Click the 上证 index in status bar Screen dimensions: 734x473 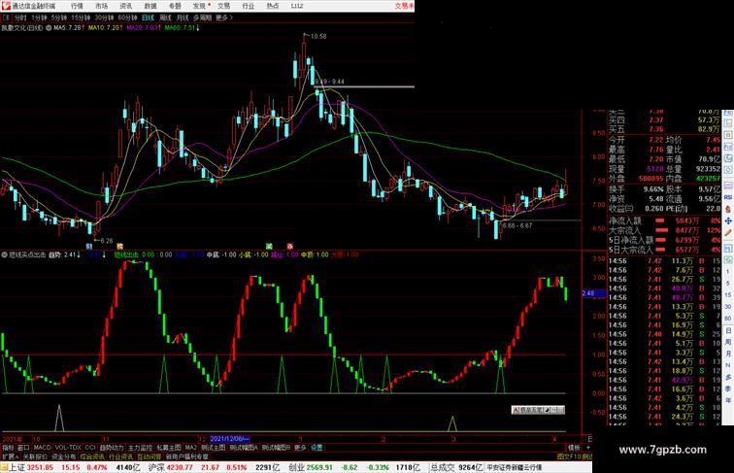17,467
